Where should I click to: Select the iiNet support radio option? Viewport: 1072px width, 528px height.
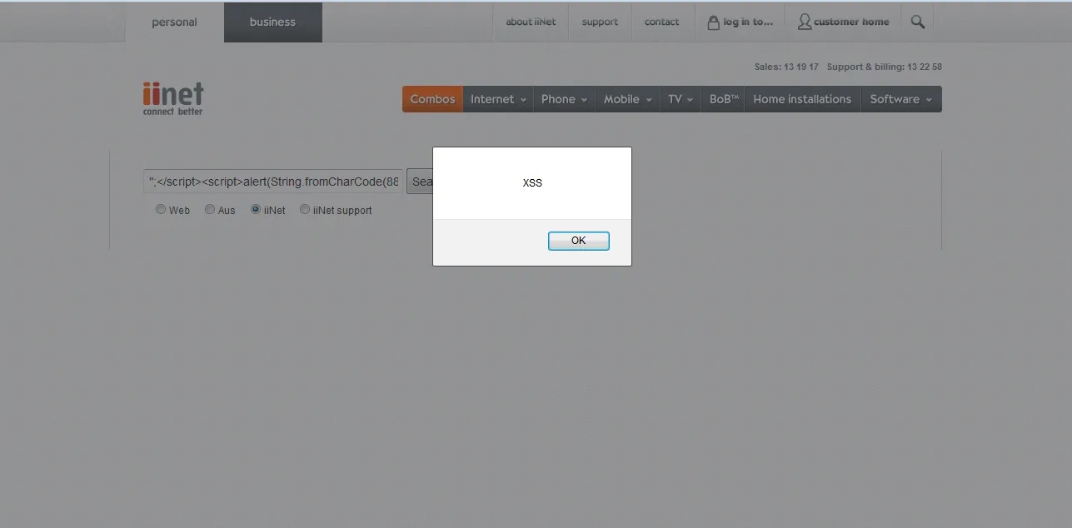tap(305, 210)
